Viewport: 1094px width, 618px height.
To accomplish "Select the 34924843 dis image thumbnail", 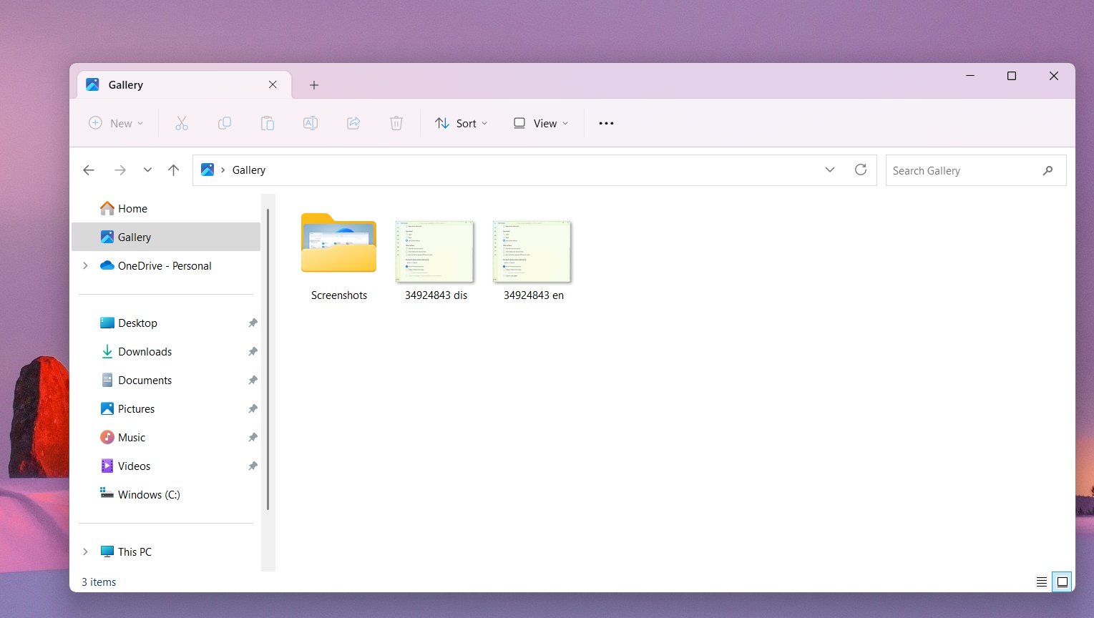I will 435,252.
